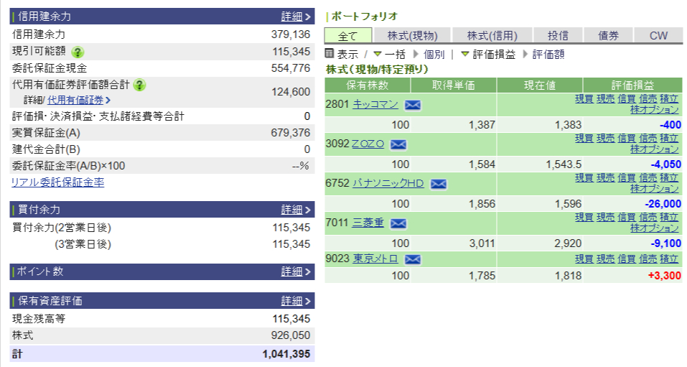Expand 信用建余力 details via 詳細
The height and width of the screenshot is (367, 687).
296,16
